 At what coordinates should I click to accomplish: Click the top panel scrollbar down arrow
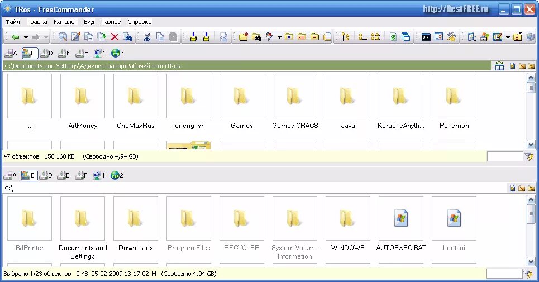(x=531, y=145)
